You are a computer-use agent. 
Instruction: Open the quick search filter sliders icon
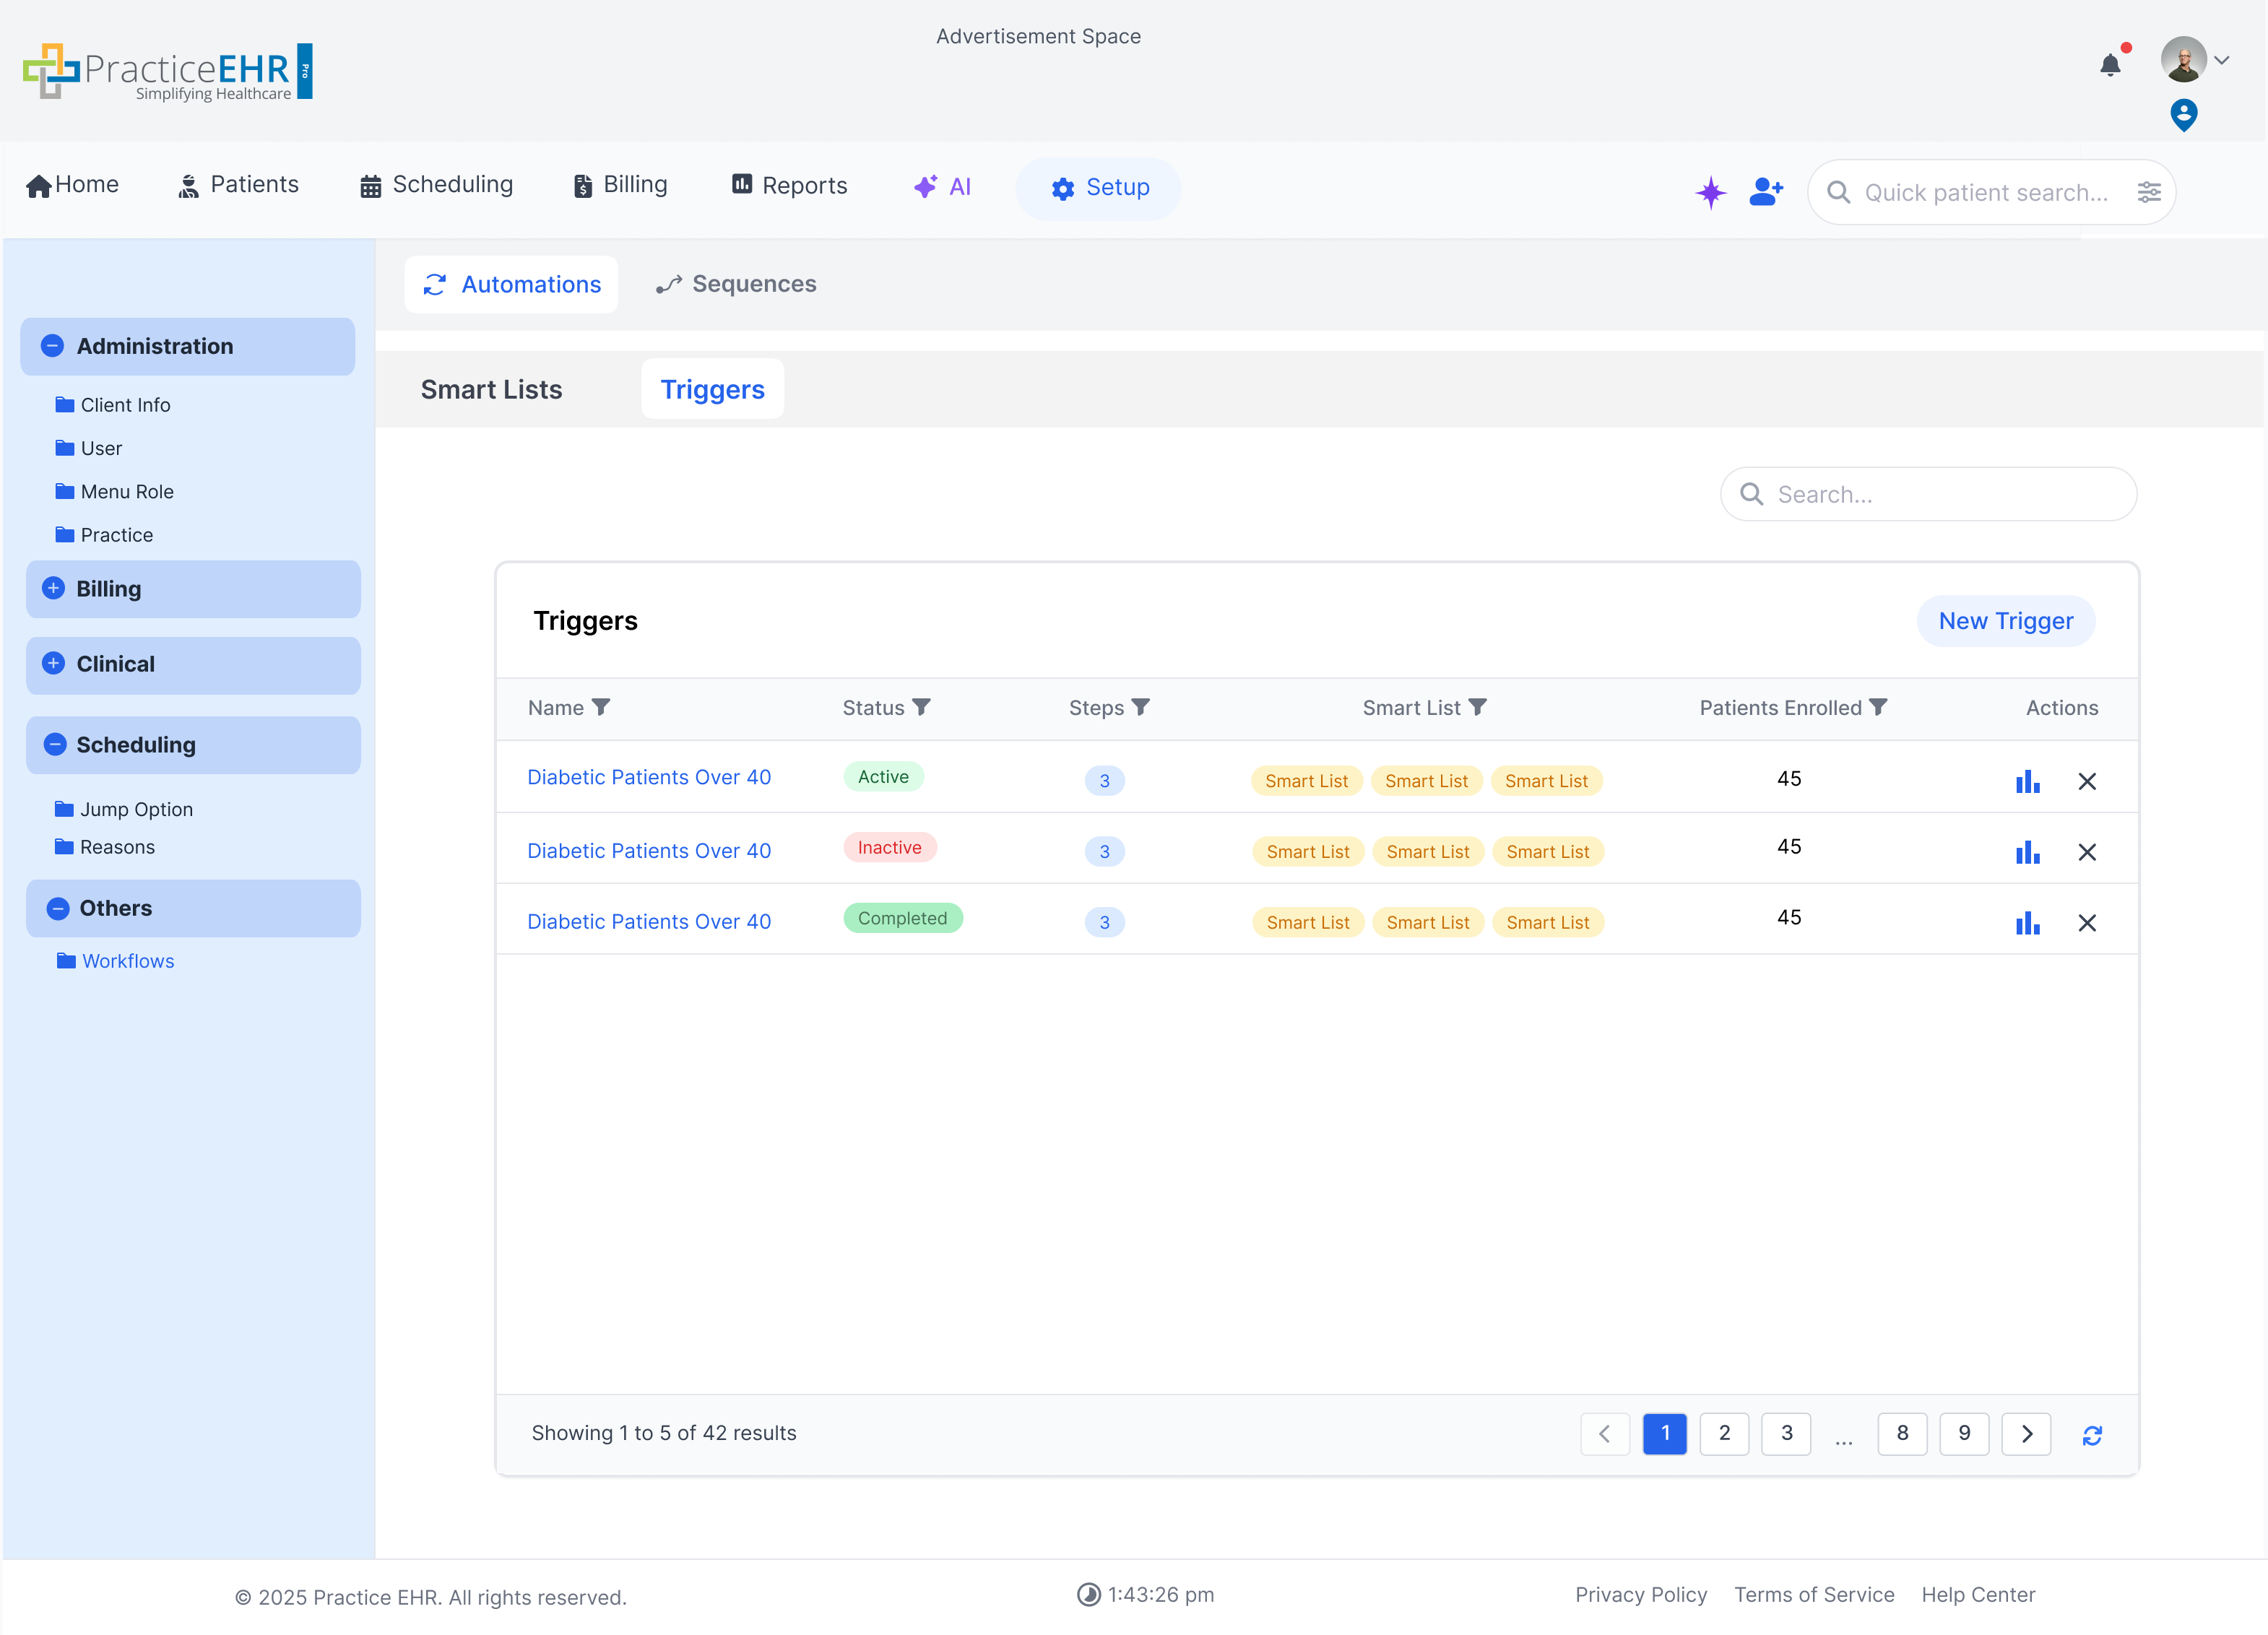click(2149, 192)
